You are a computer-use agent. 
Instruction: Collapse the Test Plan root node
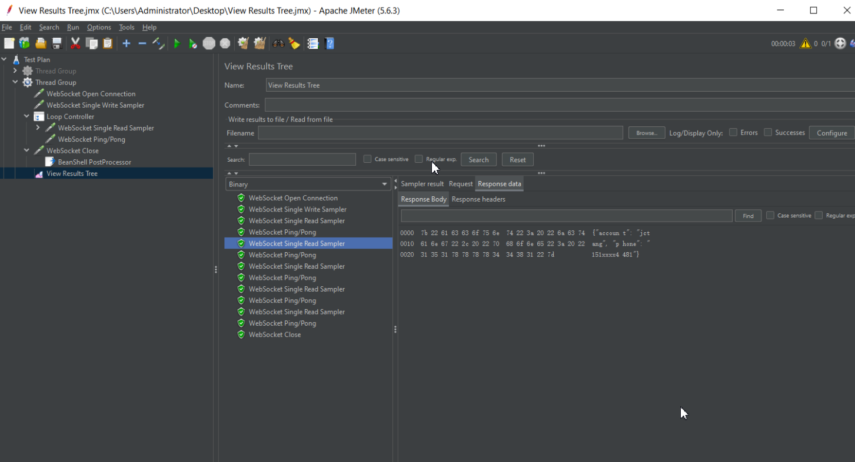click(4, 59)
